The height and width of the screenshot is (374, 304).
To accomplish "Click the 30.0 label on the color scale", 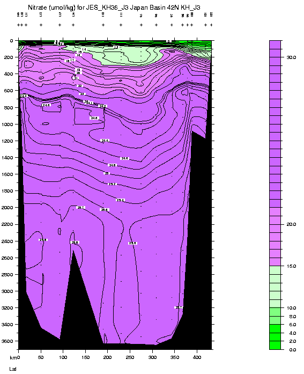I will pos(291,57).
